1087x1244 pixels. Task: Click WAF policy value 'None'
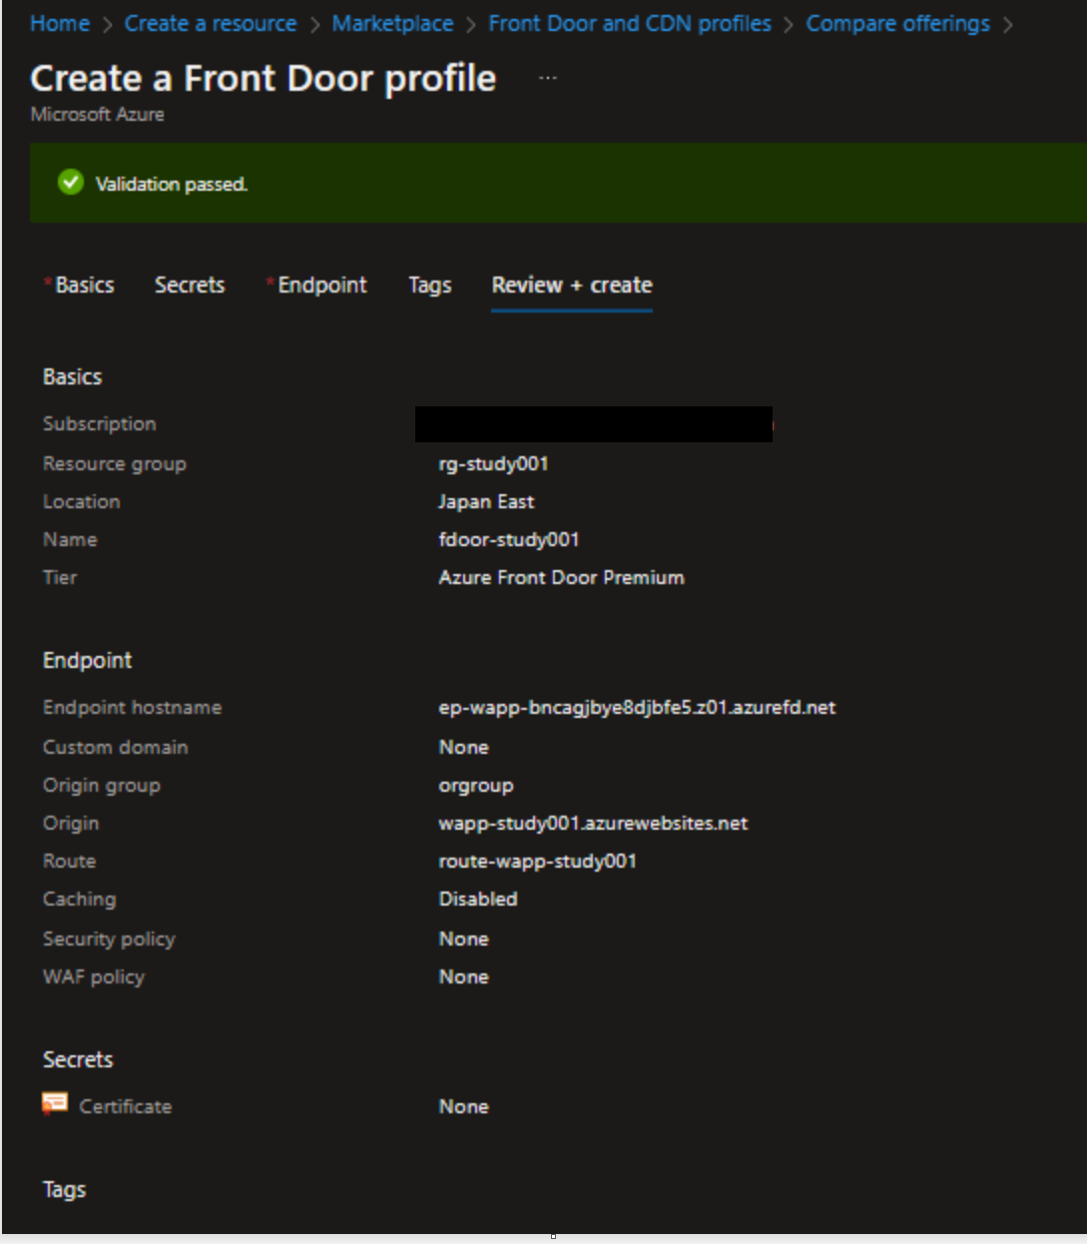464,977
